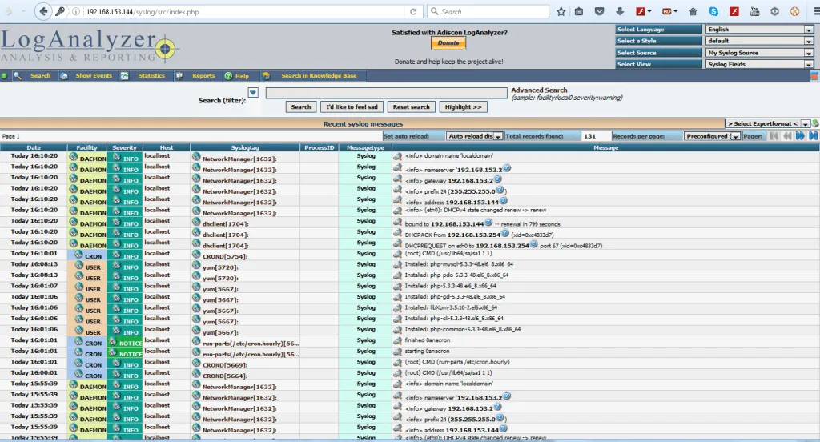Screen dimensions: 820x442
Task: Go to next page with pager arrow
Action: 800,136
